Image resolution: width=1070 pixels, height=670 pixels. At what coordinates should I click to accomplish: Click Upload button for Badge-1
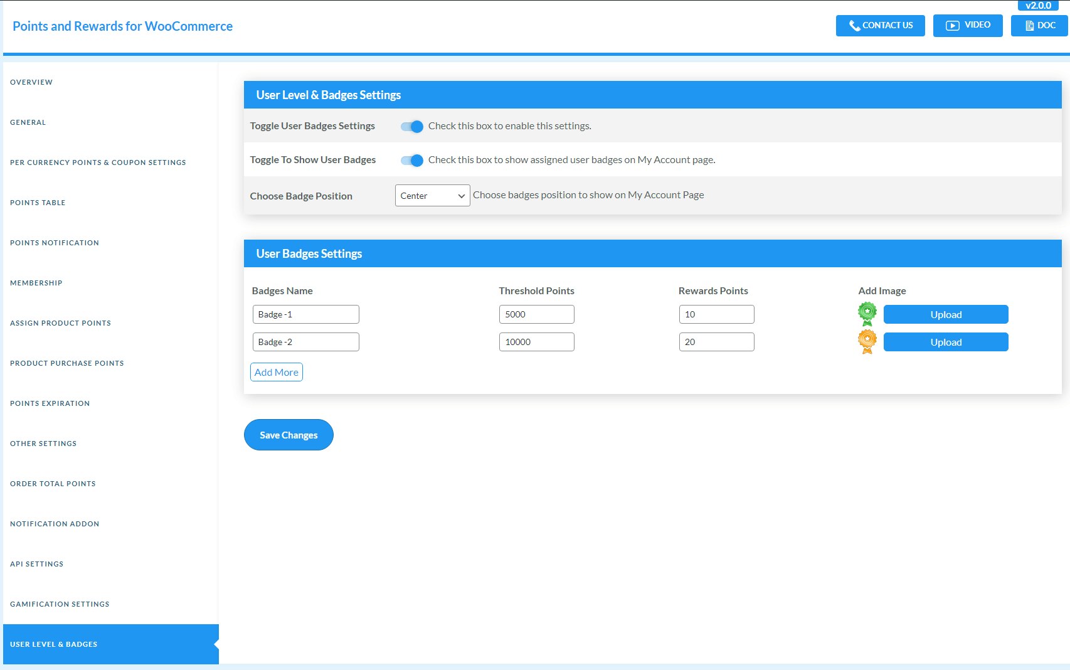click(x=946, y=314)
